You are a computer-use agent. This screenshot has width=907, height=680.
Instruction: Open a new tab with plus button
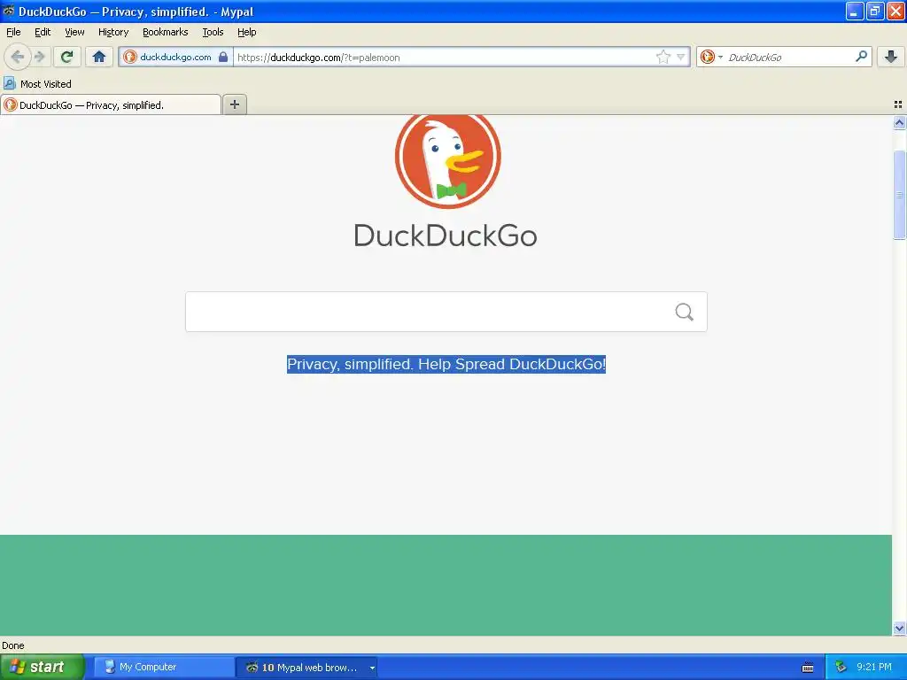234,104
